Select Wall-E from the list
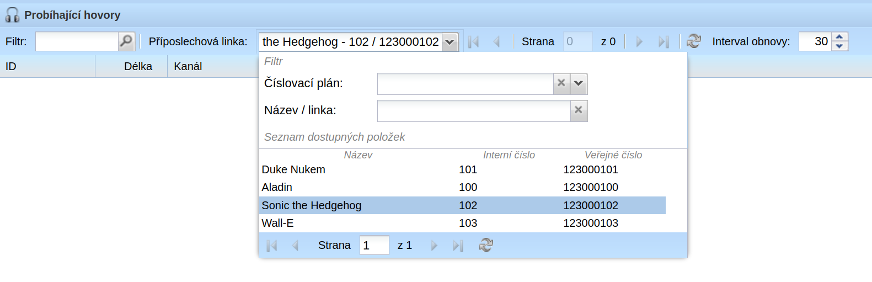 [462, 223]
